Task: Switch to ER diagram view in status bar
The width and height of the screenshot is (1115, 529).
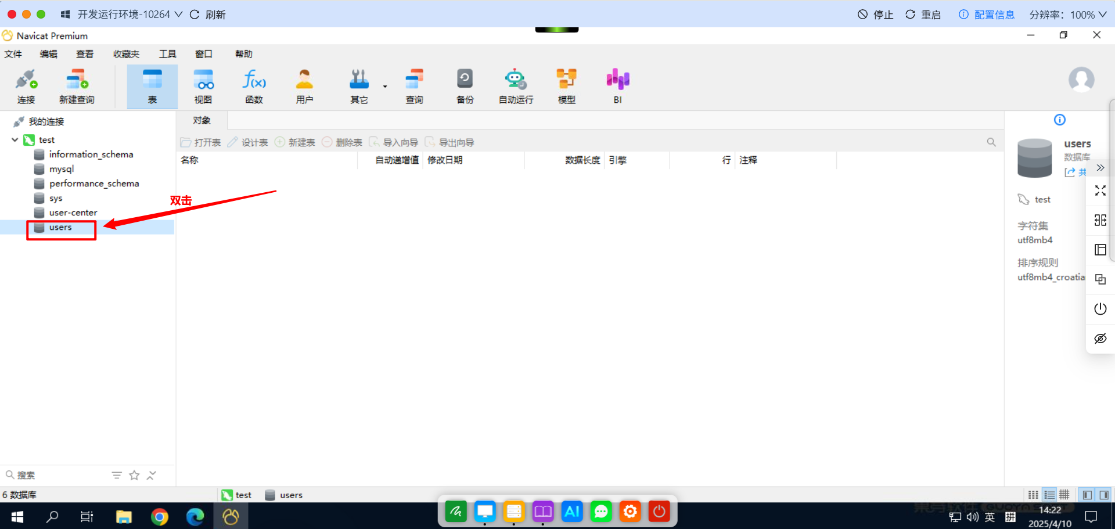Action: point(1064,495)
